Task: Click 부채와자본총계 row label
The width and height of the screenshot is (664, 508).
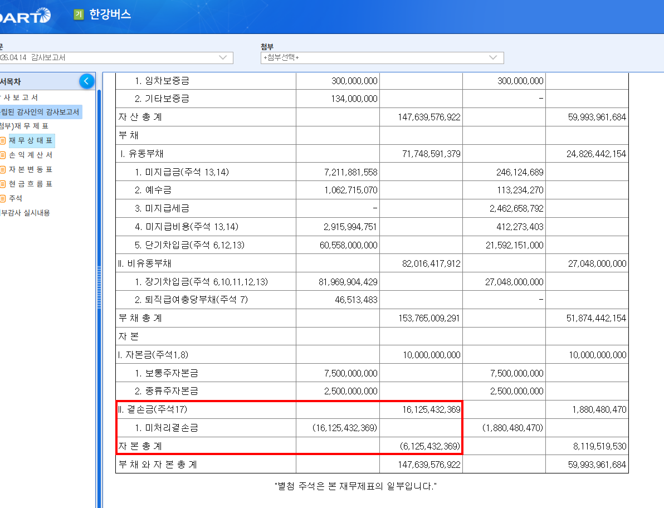Action: (x=158, y=465)
